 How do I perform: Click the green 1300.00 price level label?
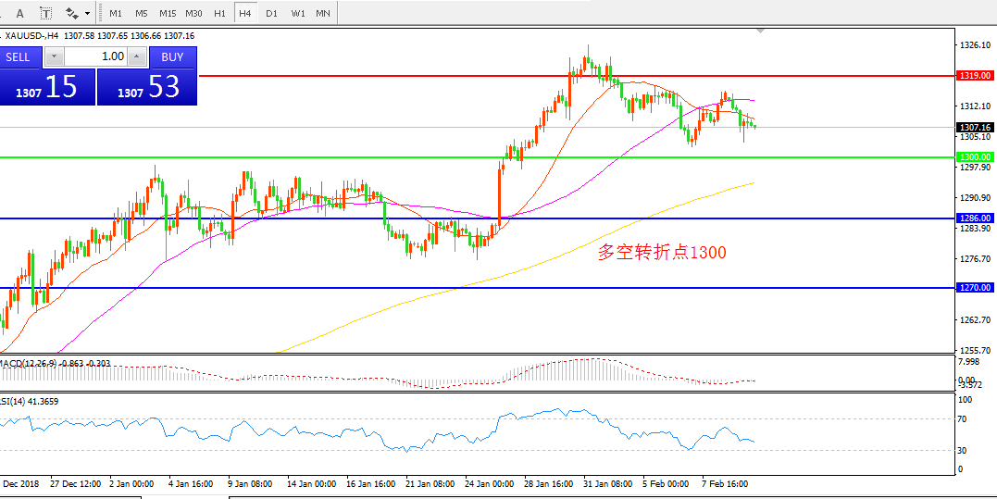(x=976, y=157)
